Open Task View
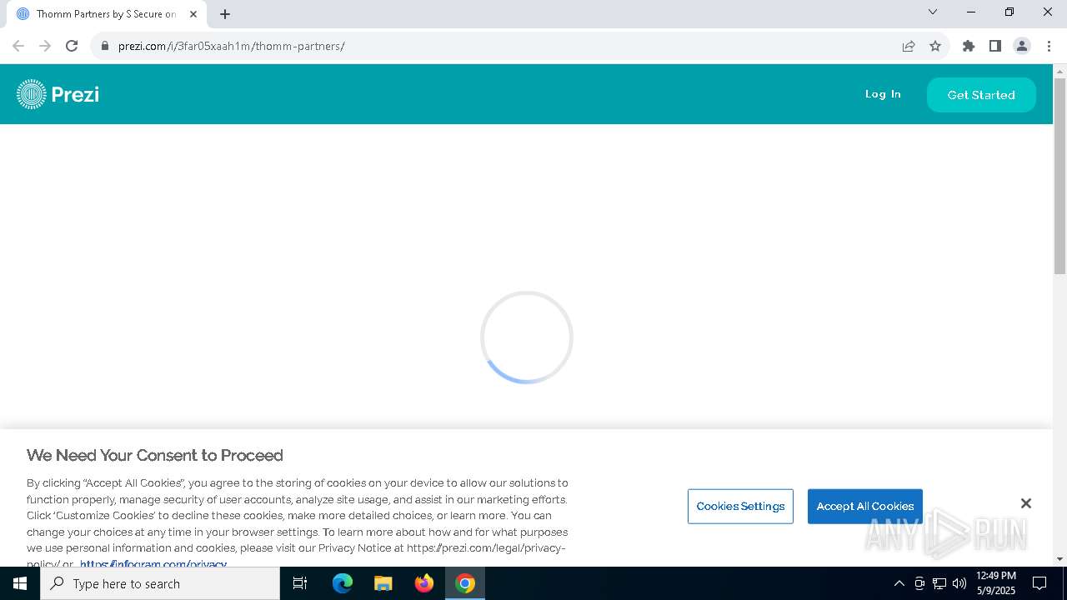 click(300, 583)
